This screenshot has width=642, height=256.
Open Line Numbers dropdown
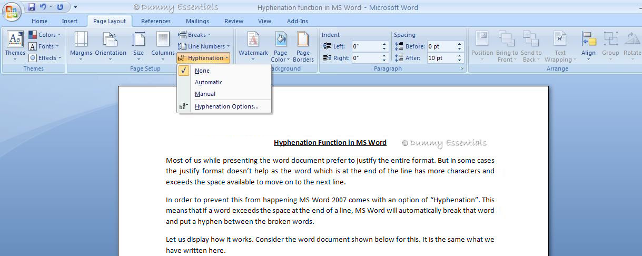[204, 46]
